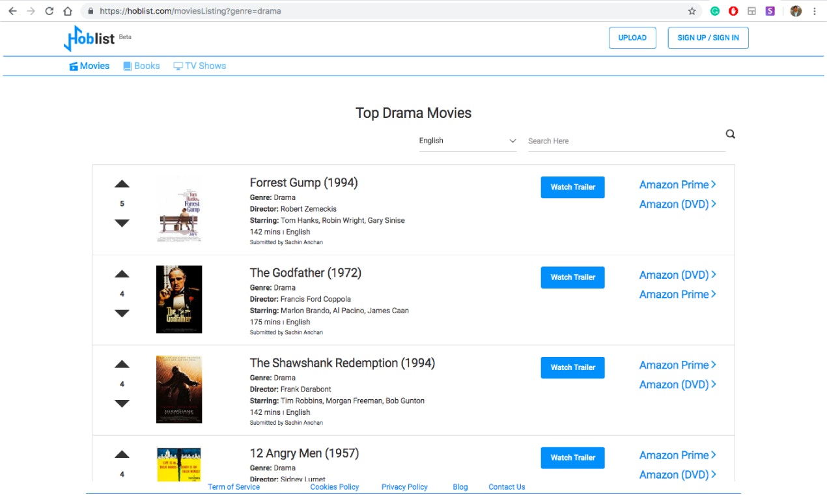Open Blog footer link
Image resolution: width=827 pixels, height=495 pixels.
click(460, 487)
